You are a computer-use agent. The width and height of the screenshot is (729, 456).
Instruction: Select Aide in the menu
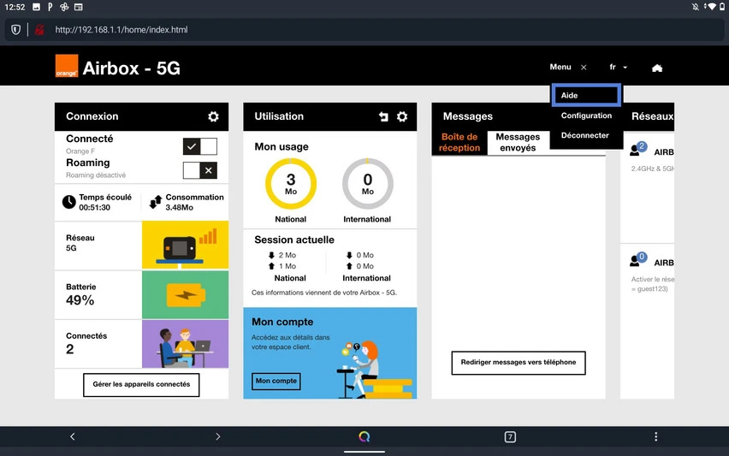[x=586, y=95]
